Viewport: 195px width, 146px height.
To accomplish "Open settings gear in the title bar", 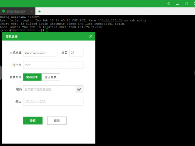I will [x=168, y=4].
